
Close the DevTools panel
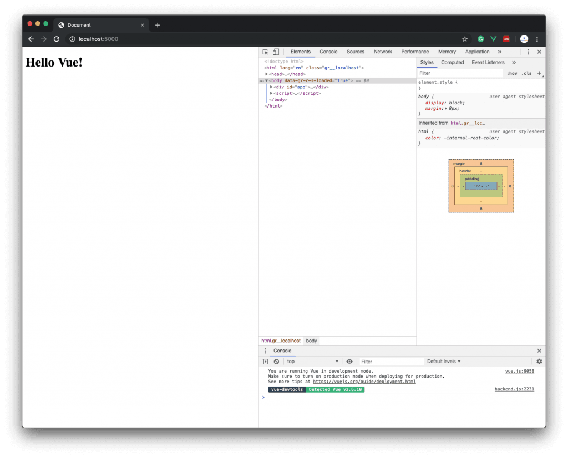point(539,52)
